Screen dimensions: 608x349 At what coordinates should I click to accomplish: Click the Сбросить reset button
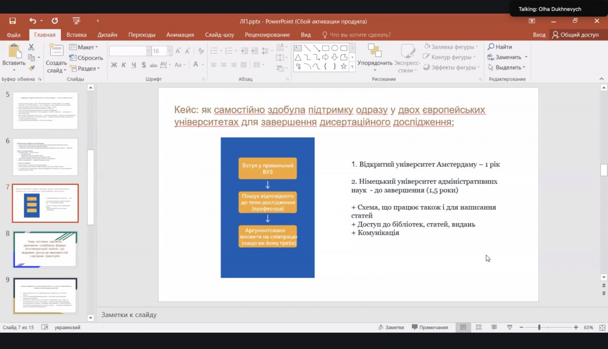pyautogui.click(x=86, y=58)
